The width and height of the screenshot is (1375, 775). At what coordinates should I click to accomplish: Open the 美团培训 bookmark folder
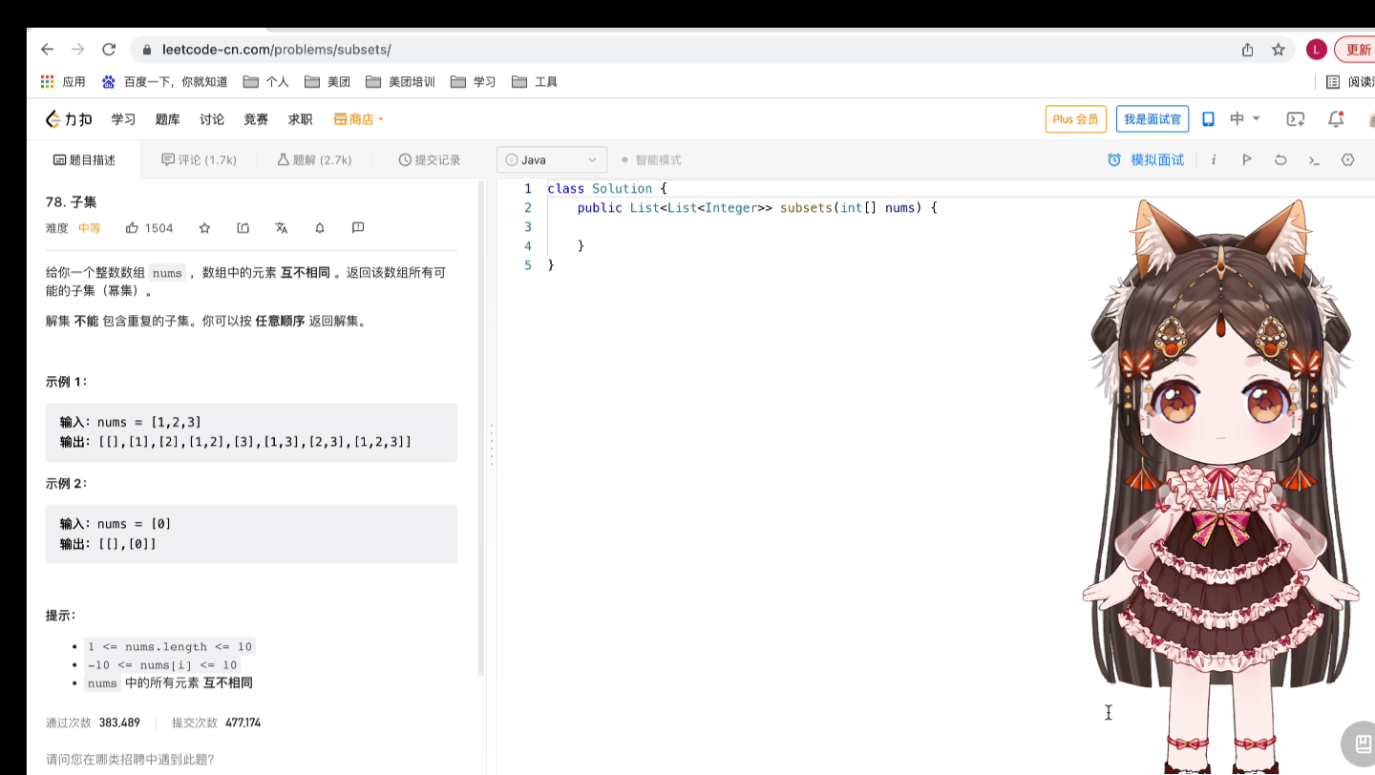(x=400, y=82)
